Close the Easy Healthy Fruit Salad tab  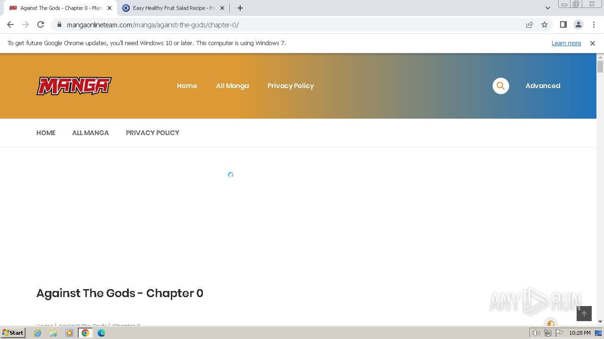[x=222, y=8]
